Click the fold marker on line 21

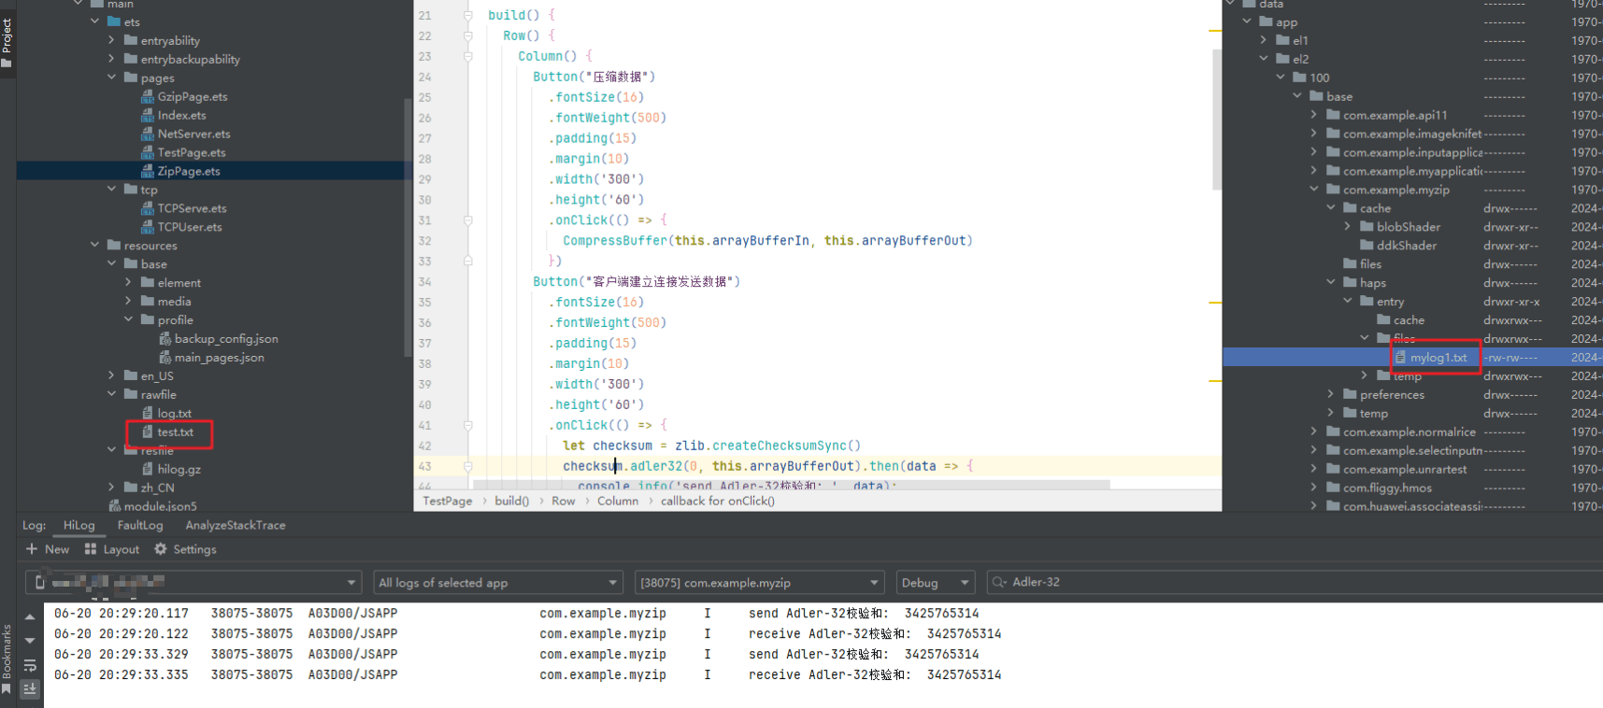pos(468,16)
